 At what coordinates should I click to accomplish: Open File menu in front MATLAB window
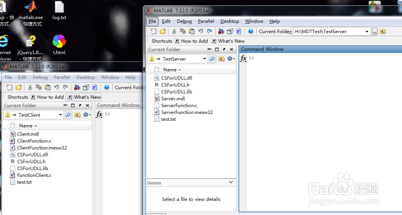[x=152, y=21]
